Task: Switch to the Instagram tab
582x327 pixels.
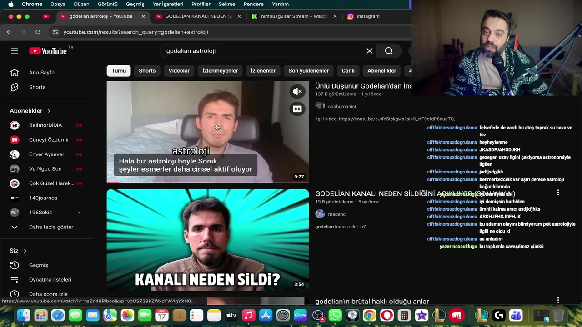Action: pos(368,16)
